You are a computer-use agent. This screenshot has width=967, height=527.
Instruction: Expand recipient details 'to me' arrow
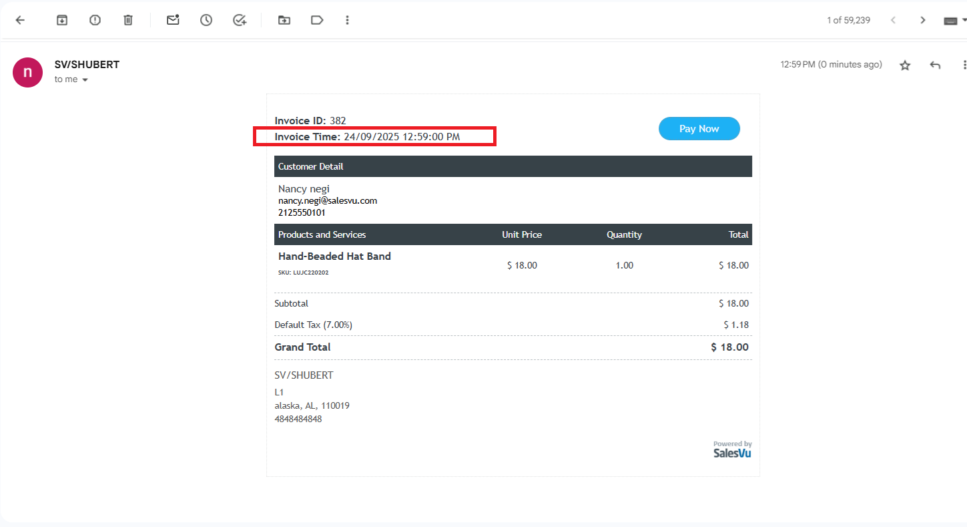coord(85,79)
